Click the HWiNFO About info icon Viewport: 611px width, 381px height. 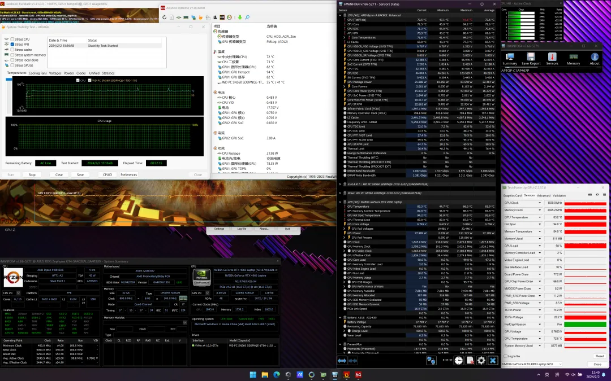click(x=595, y=57)
